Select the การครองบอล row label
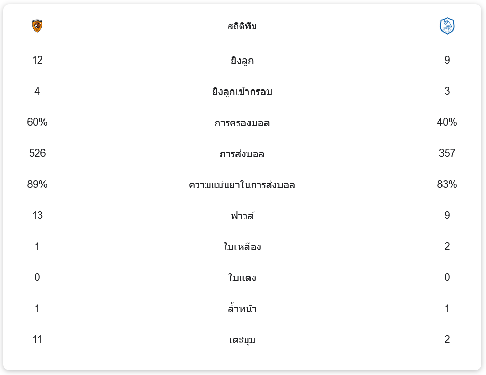This screenshot has height=375, width=486. pyautogui.click(x=242, y=123)
